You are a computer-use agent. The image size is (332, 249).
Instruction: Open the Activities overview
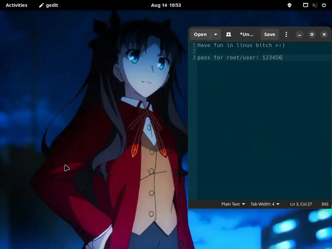tap(17, 5)
